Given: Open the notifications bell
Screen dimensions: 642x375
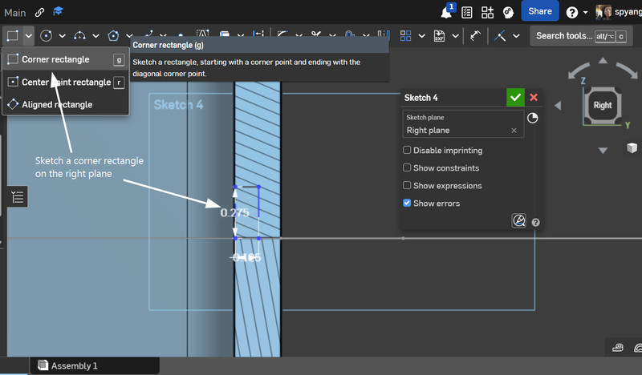Looking at the screenshot, I should click(x=447, y=12).
